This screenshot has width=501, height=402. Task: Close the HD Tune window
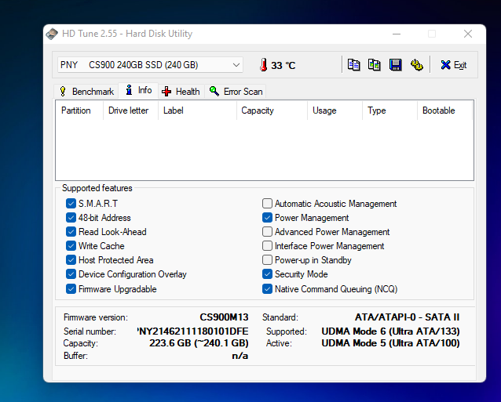pyautogui.click(x=468, y=34)
